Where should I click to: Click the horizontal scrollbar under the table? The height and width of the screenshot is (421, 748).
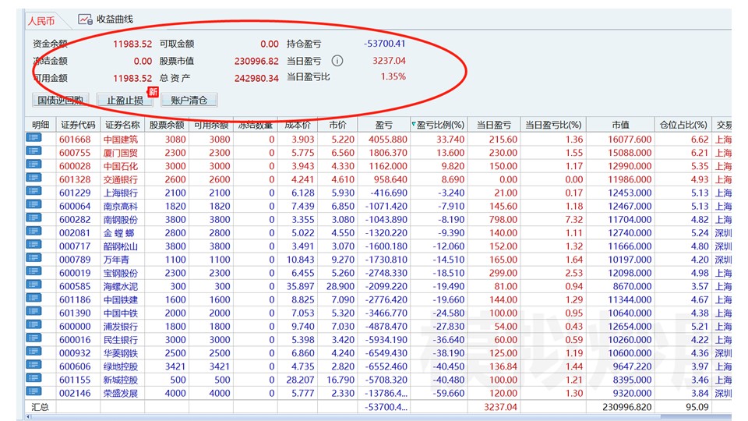click(379, 416)
